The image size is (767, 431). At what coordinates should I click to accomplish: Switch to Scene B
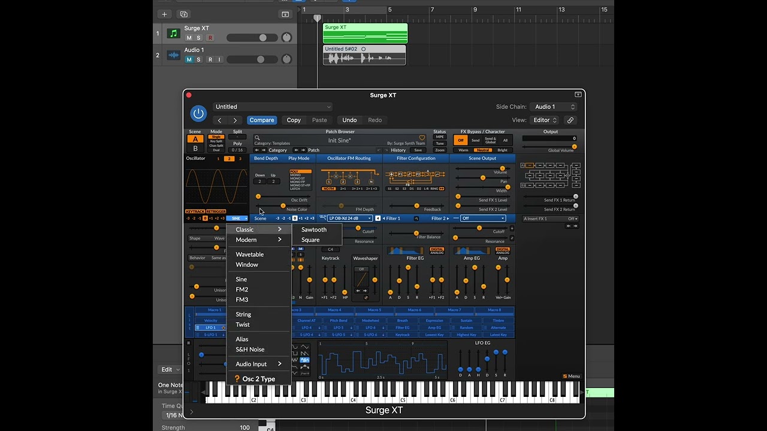click(195, 148)
